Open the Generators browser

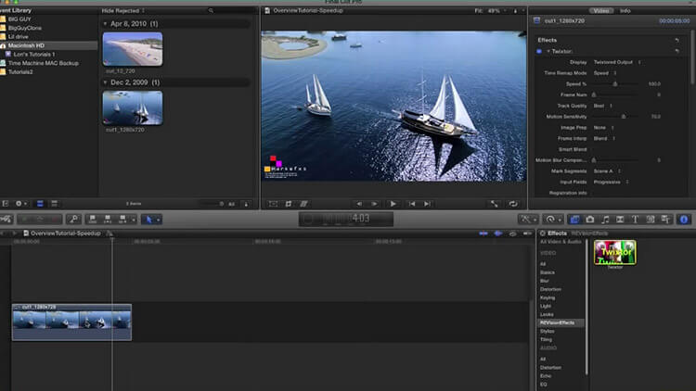point(651,219)
